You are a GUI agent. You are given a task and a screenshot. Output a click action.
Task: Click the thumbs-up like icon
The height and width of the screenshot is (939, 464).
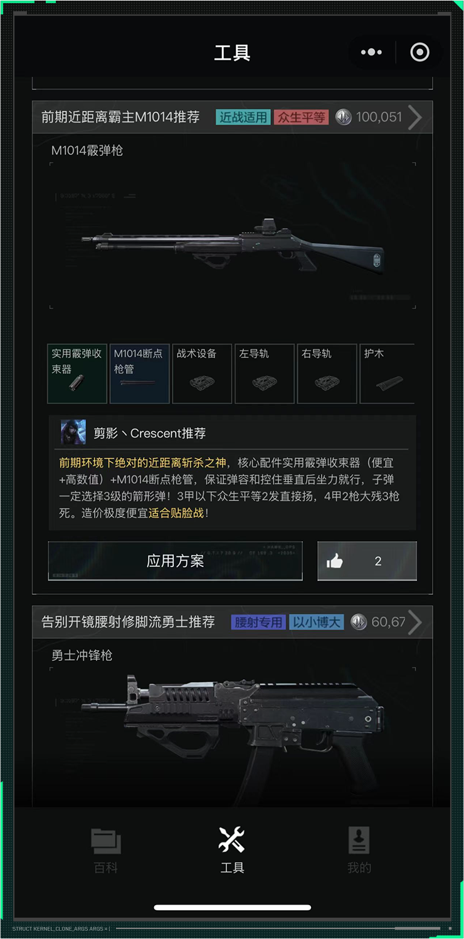[335, 561]
